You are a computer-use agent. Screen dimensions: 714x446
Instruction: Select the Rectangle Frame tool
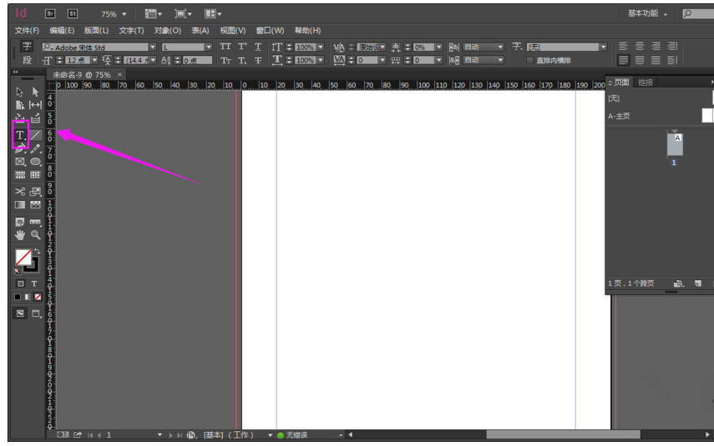click(20, 162)
